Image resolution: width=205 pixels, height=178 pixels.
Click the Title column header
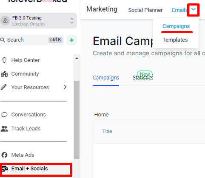click(x=107, y=131)
